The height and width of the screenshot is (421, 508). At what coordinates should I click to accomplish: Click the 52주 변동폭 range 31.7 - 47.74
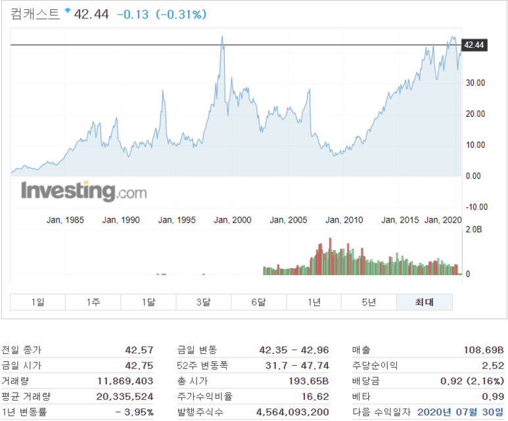coord(297,365)
